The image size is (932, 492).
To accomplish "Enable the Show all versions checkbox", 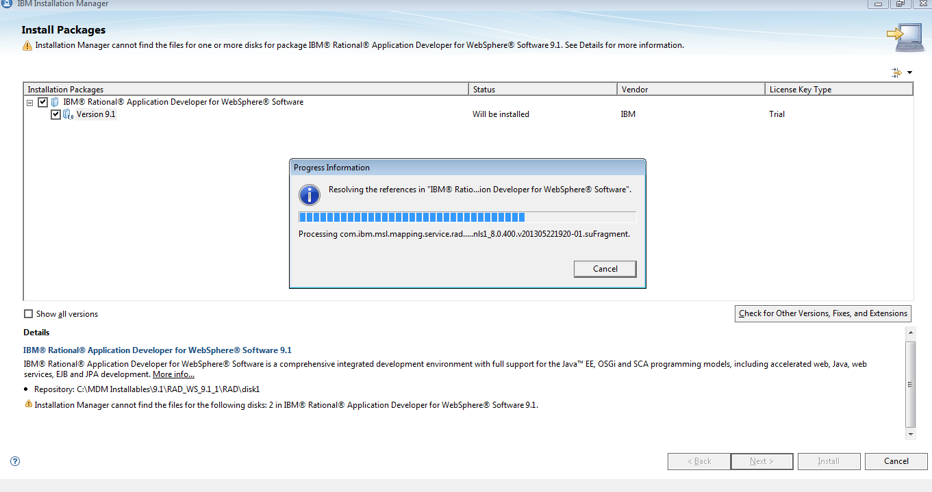I will tap(28, 314).
